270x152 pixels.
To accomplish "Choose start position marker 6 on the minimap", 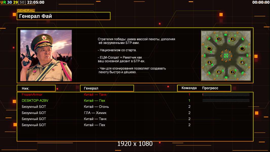I will click(219, 72).
